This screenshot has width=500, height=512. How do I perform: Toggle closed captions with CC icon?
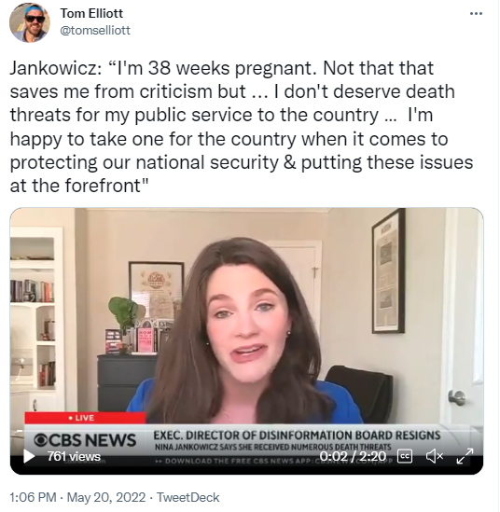(405, 456)
